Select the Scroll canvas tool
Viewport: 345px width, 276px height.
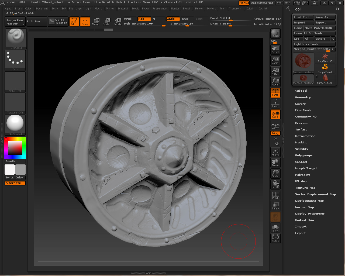pos(275,49)
